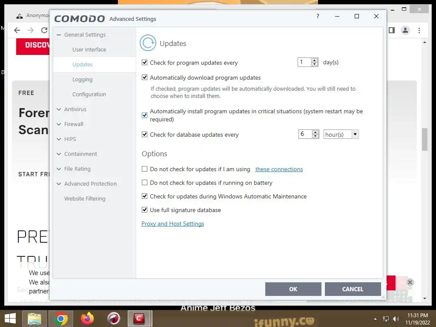436x327 pixels.
Task: Collapse the General Settings section
Action: [x=59, y=35]
